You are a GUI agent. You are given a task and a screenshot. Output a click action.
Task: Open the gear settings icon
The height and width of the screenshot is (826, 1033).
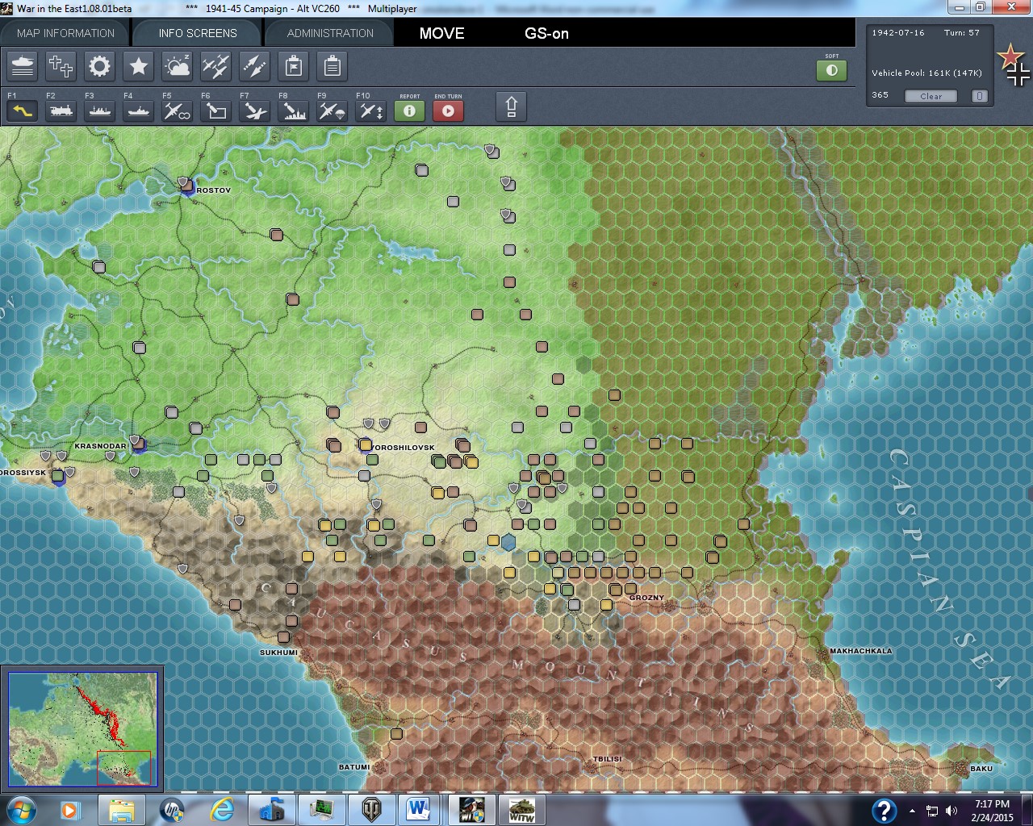[x=100, y=66]
